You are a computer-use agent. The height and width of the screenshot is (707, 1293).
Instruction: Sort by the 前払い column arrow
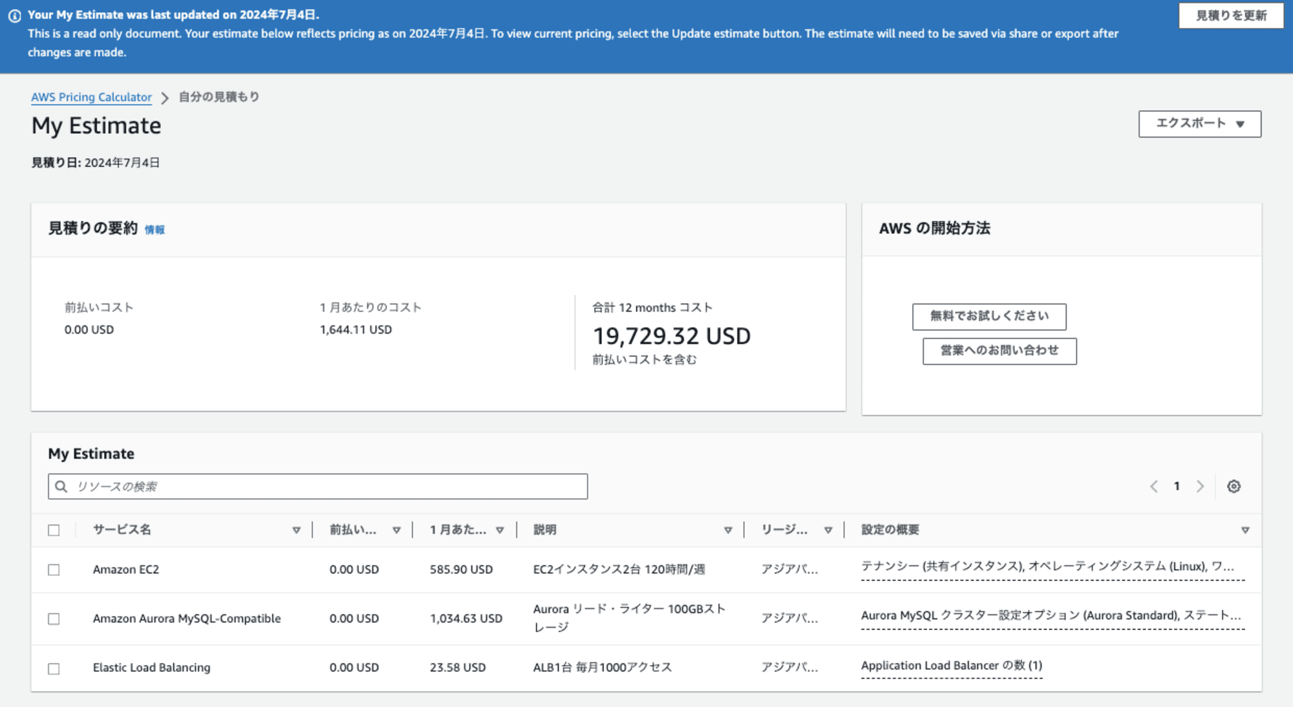[x=396, y=530]
